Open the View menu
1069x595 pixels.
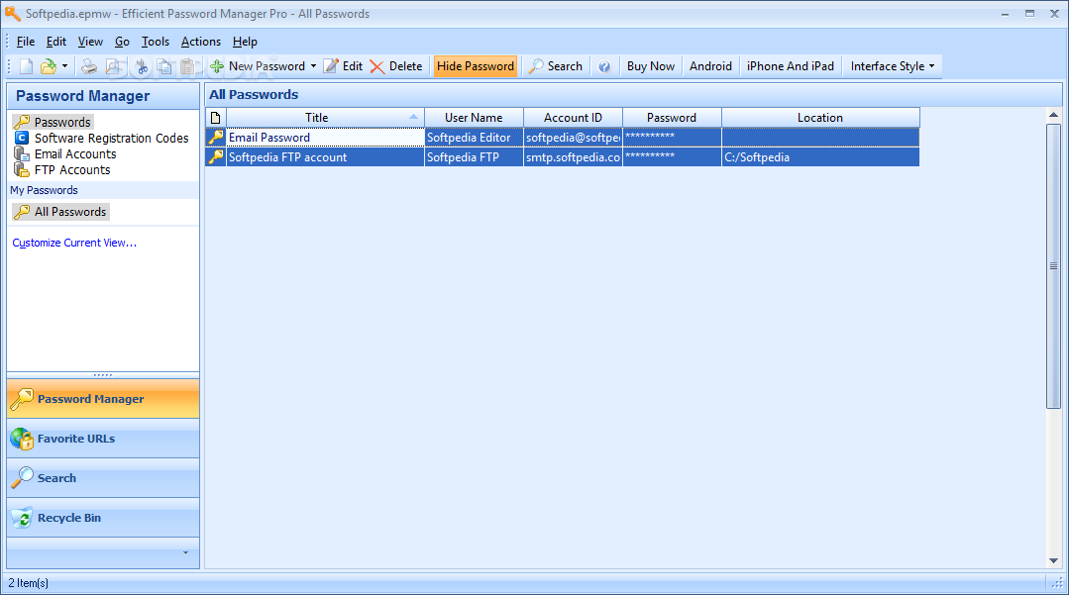point(90,42)
